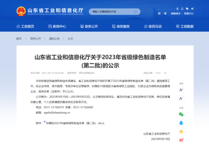The image size is (209, 148).
Task: Open the 新闻中心 menu item
Action: 57,26
